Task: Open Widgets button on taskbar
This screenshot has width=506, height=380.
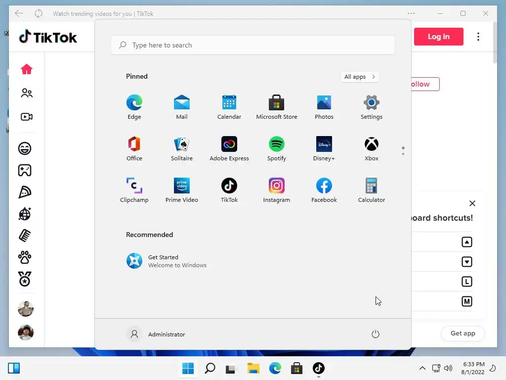Action: pyautogui.click(x=14, y=368)
